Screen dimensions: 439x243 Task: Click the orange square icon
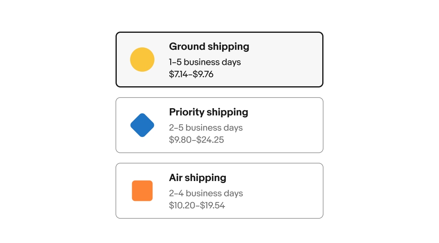coord(142,191)
